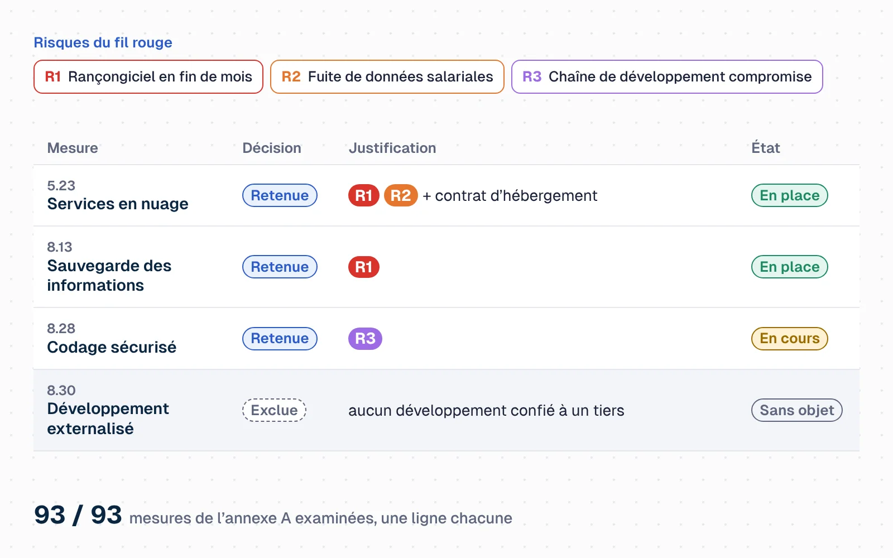Click the En cours status badge
This screenshot has height=558, width=893.
[790, 338]
